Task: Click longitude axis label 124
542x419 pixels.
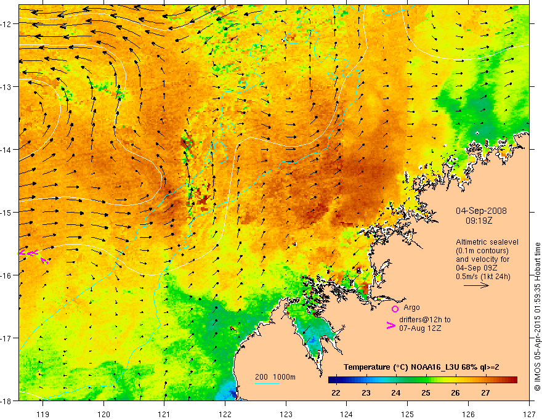Action: [347, 414]
